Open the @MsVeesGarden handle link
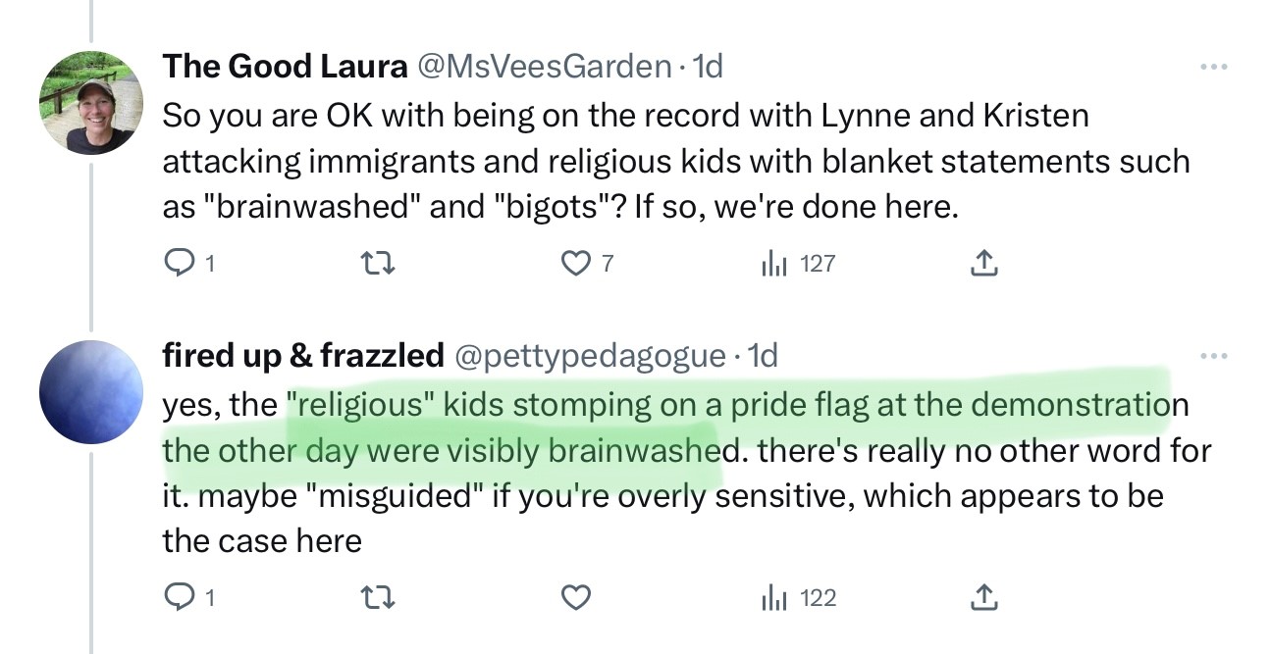The height and width of the screenshot is (654, 1271). coord(545,66)
